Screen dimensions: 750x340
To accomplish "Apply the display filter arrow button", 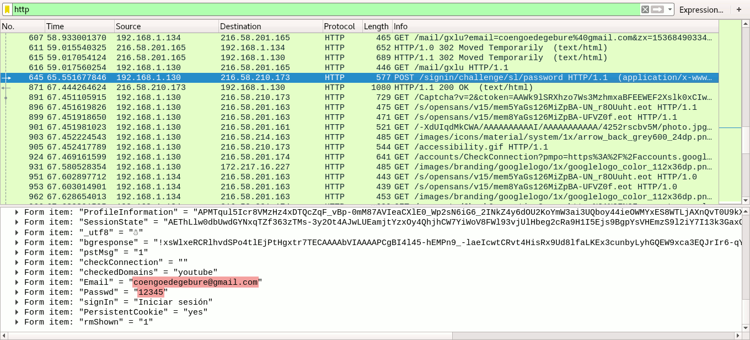I will pyautogui.click(x=657, y=9).
